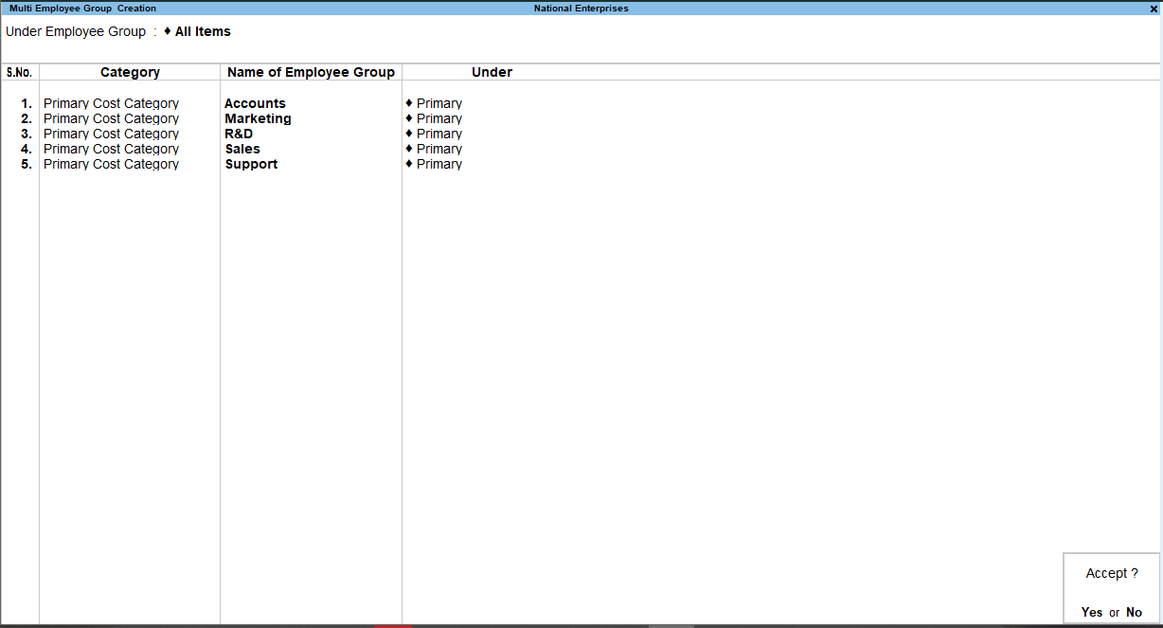
Task: Click the Under column header
Action: [x=492, y=71]
